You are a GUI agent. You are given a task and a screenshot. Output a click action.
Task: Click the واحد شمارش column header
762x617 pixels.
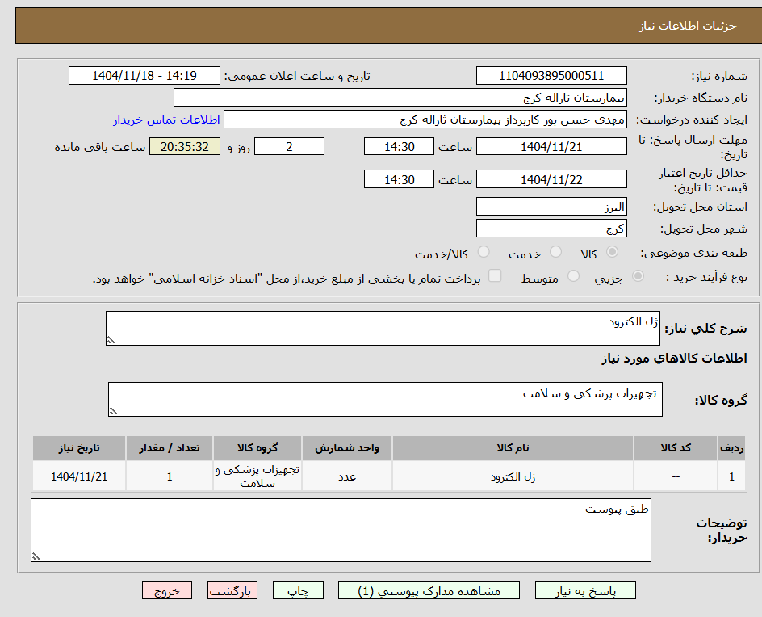[x=347, y=447]
